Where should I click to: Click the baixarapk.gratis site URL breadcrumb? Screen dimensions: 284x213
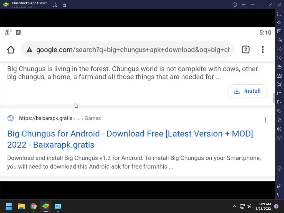coord(60,118)
